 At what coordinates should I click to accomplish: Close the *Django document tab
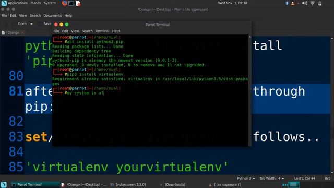(x=22, y=32)
